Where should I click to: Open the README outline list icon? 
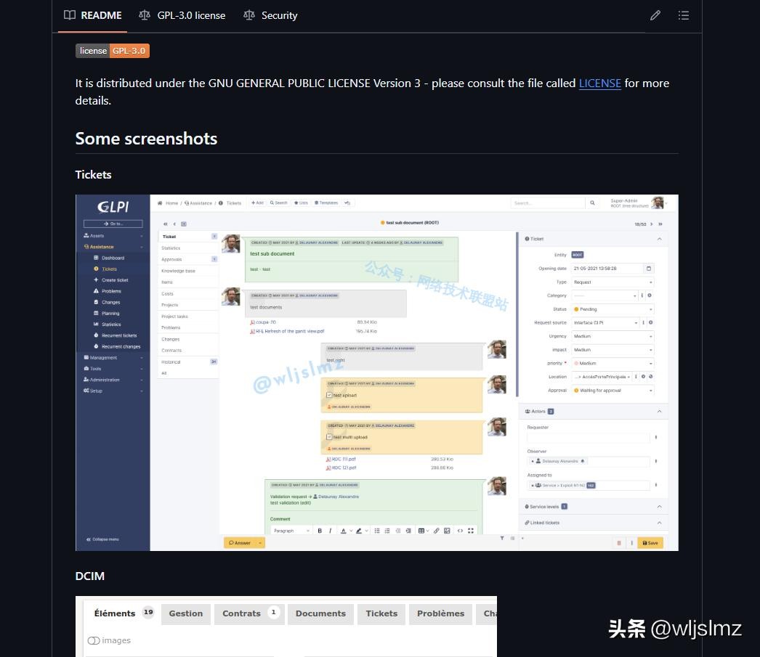click(684, 15)
